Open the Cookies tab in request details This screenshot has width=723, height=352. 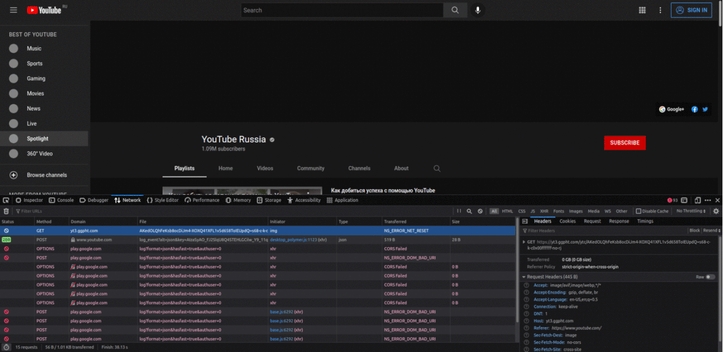[x=568, y=221]
